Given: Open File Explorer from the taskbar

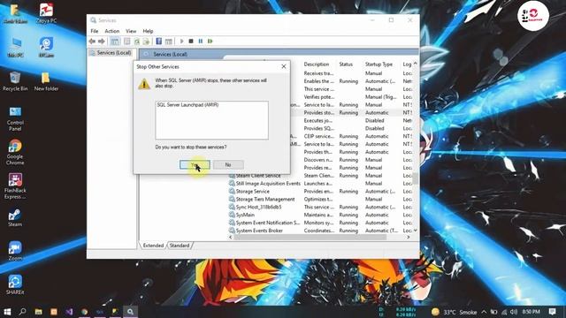Looking at the screenshot, I should coord(39,312).
